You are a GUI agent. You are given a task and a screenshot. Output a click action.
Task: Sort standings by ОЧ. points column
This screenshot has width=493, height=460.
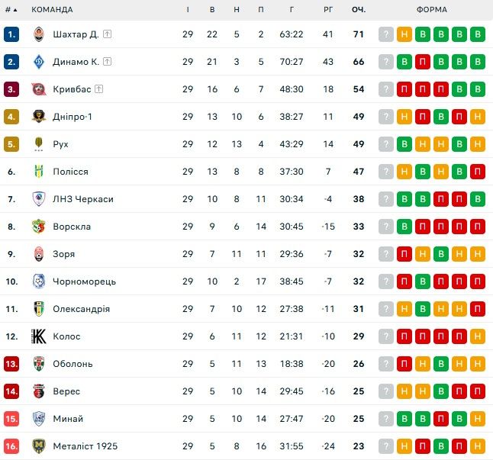pos(358,10)
